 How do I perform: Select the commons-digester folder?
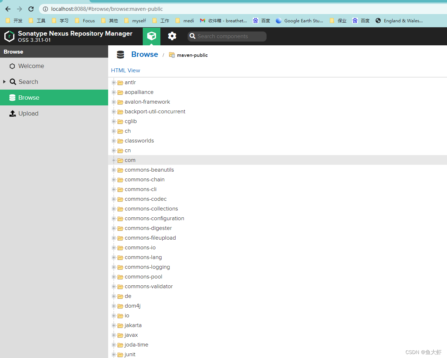tap(148, 228)
